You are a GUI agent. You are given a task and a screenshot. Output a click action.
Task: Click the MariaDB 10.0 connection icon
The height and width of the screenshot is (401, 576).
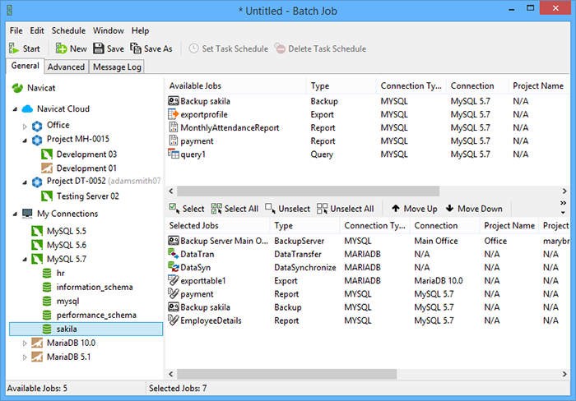[37, 343]
